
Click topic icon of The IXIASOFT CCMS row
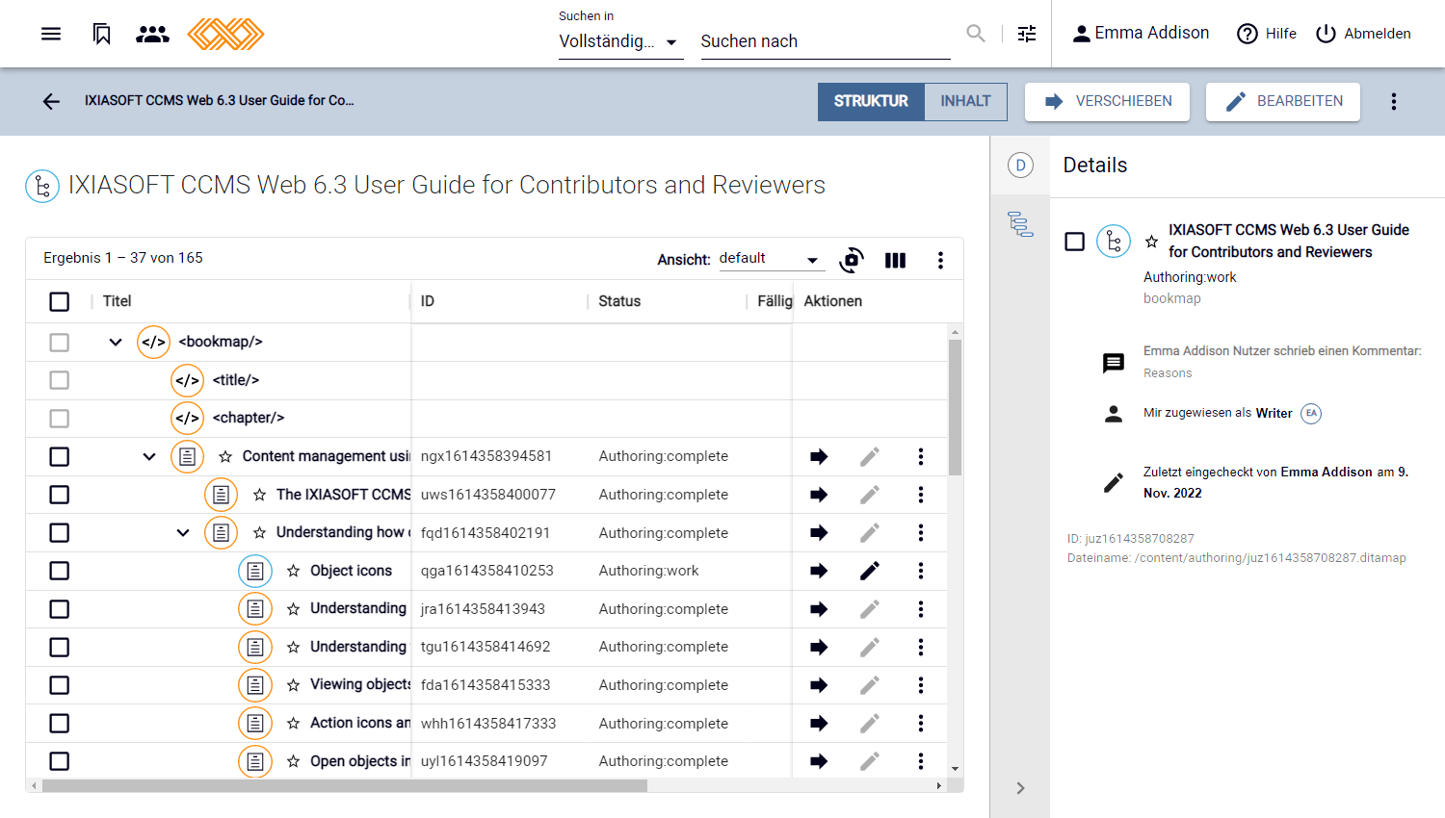tap(222, 495)
